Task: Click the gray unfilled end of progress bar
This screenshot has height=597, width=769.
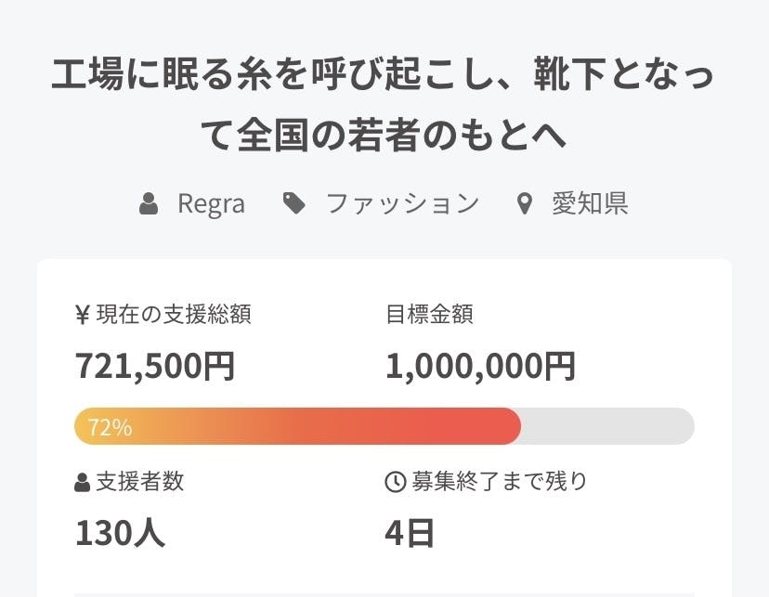Action: (x=608, y=426)
